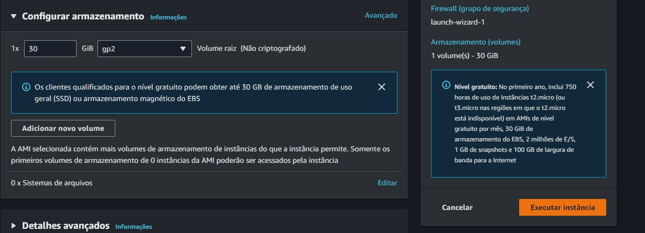This screenshot has height=233, width=645.
Task: Click the 'Volume raiz (Não criptografado)' label
Action: pyautogui.click(x=251, y=49)
